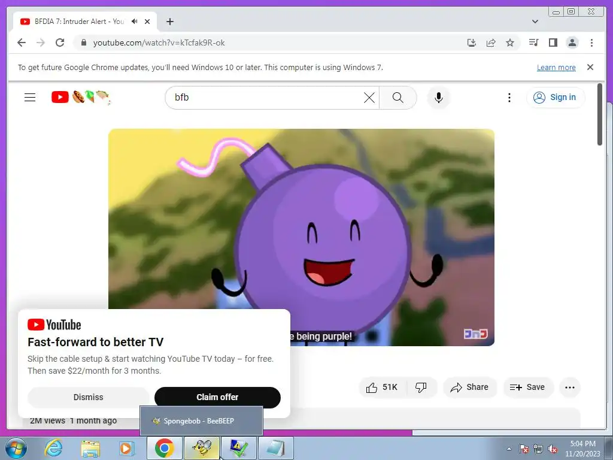Image resolution: width=613 pixels, height=460 pixels.
Task: Go to YouTube home via logo
Action: pos(81,97)
